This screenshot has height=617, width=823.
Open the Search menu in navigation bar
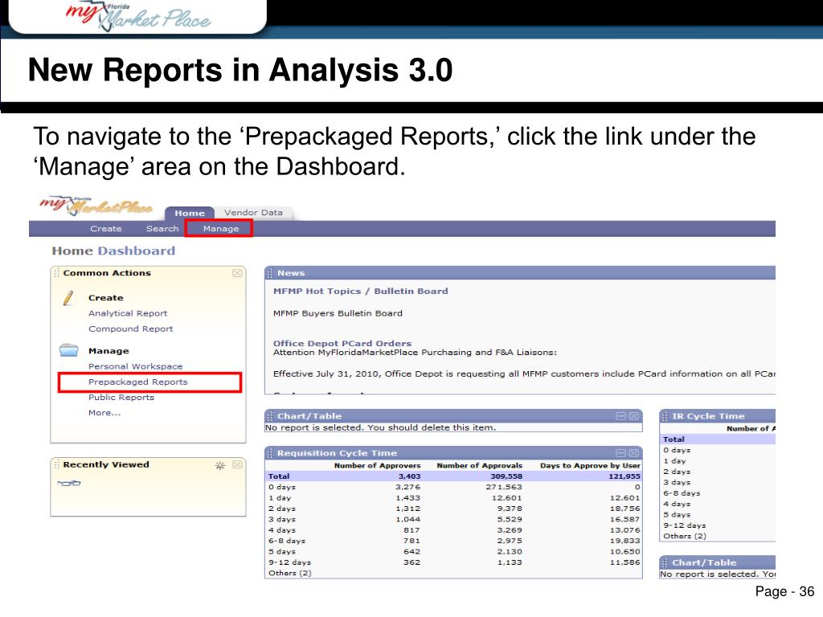pos(162,229)
